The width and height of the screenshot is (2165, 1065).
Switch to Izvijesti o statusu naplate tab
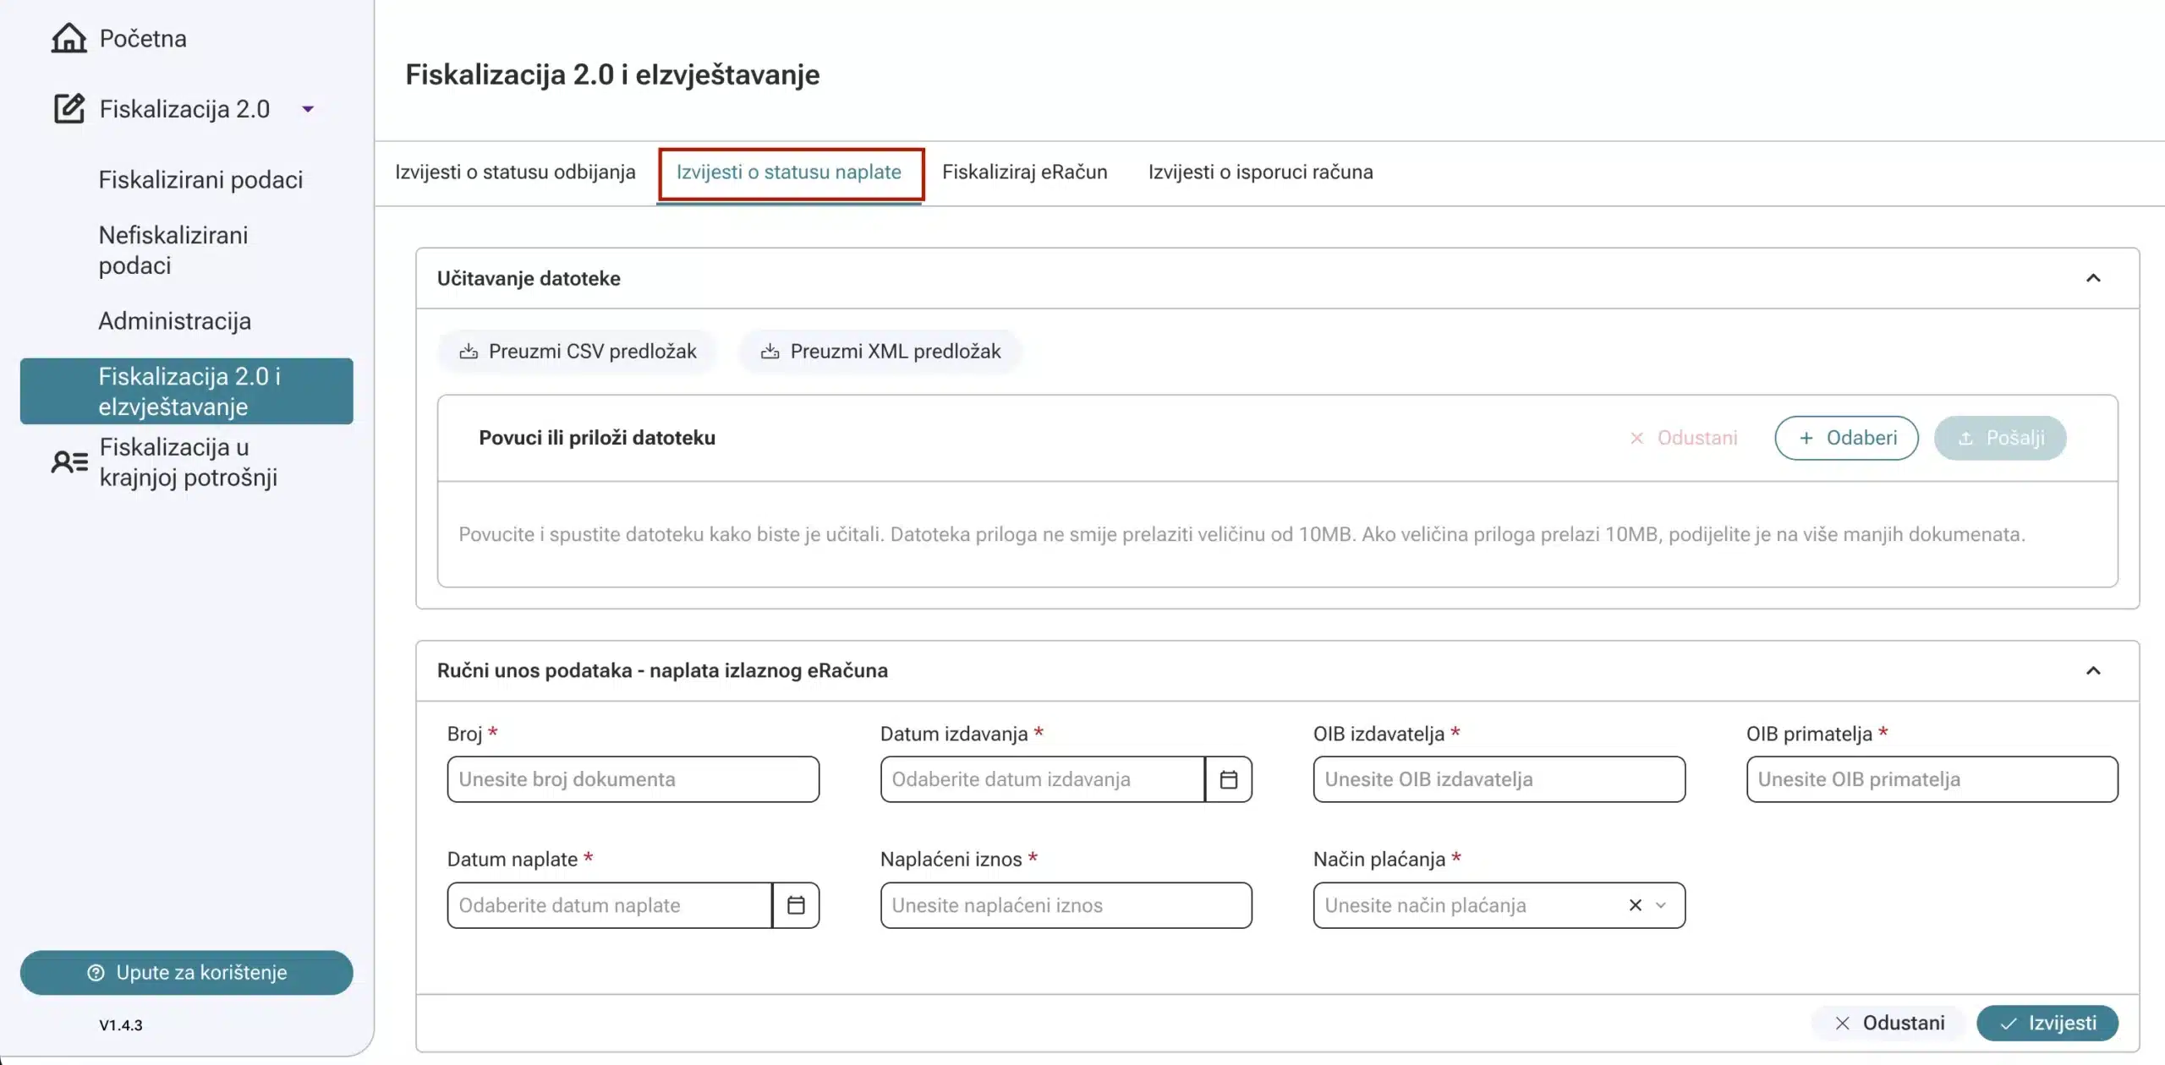[x=789, y=172]
